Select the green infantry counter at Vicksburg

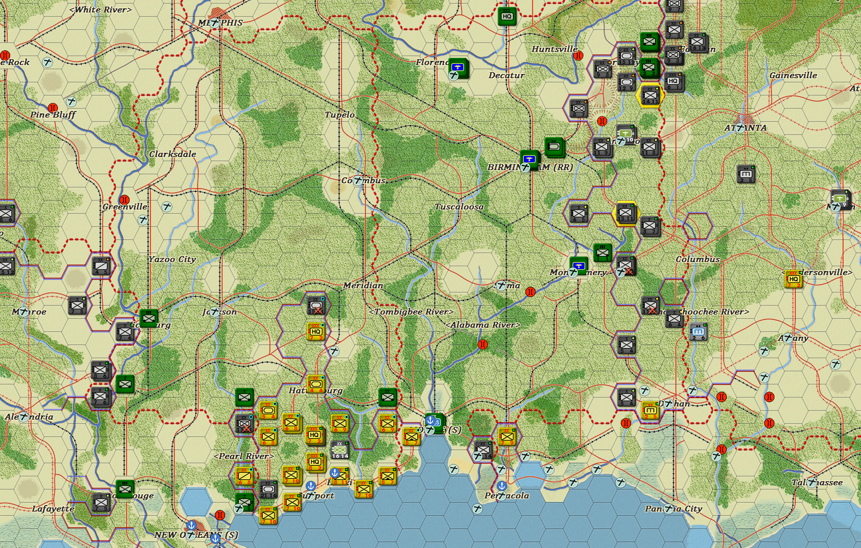[x=149, y=318]
